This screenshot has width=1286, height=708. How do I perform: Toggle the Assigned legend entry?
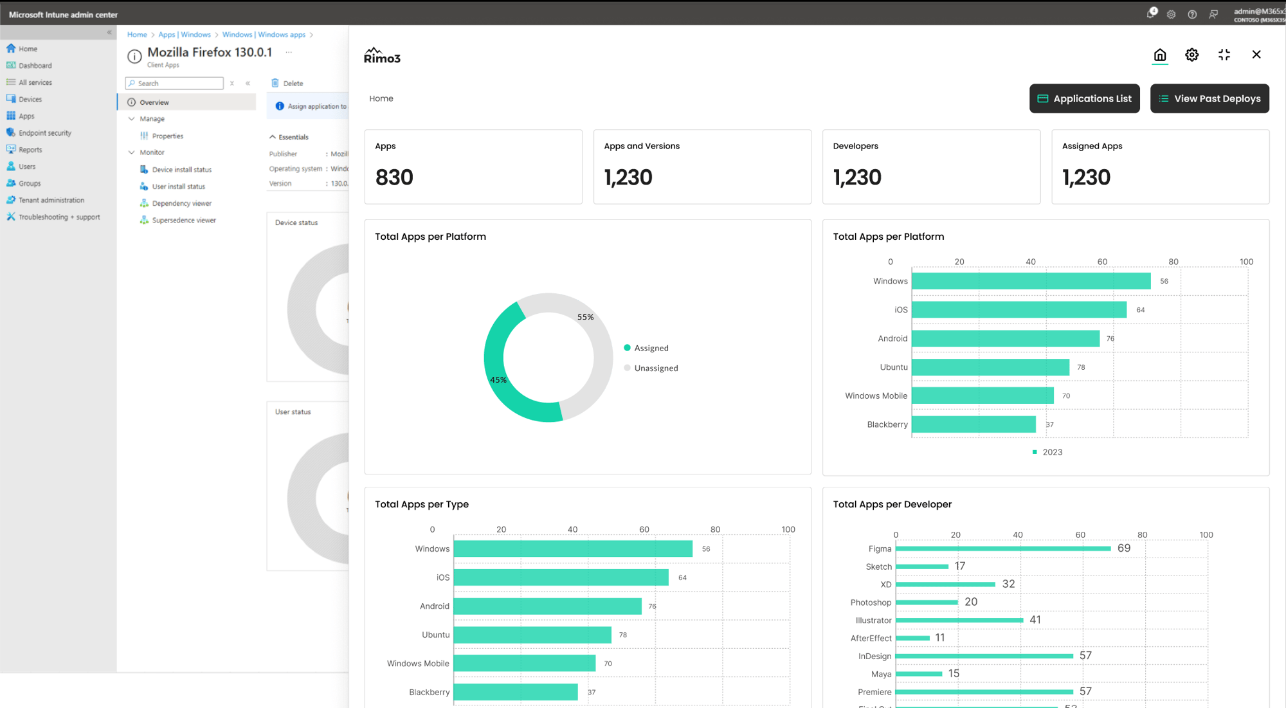coord(646,348)
